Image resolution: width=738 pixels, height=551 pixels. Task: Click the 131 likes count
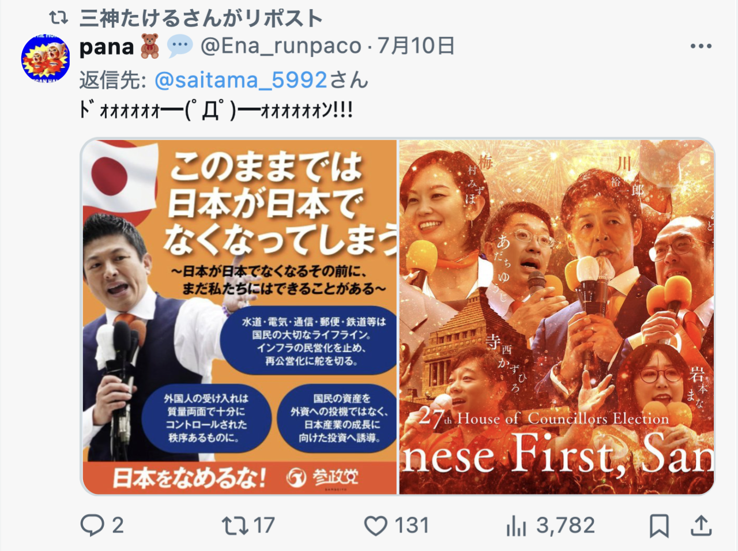tap(412, 526)
